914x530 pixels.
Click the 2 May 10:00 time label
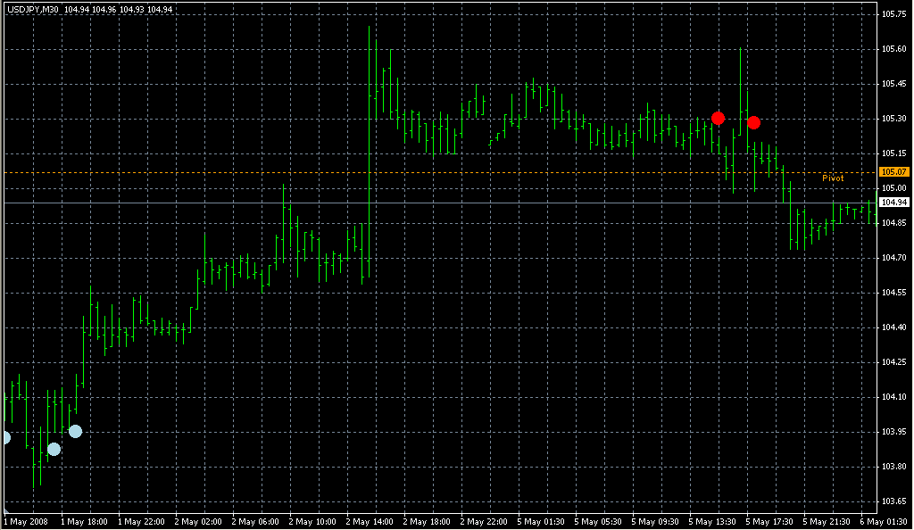click(312, 522)
